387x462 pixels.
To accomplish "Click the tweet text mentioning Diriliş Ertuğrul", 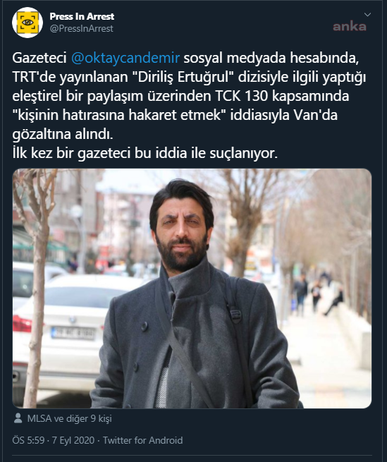I will click(189, 77).
